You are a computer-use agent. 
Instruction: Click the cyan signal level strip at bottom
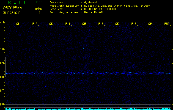88,109
